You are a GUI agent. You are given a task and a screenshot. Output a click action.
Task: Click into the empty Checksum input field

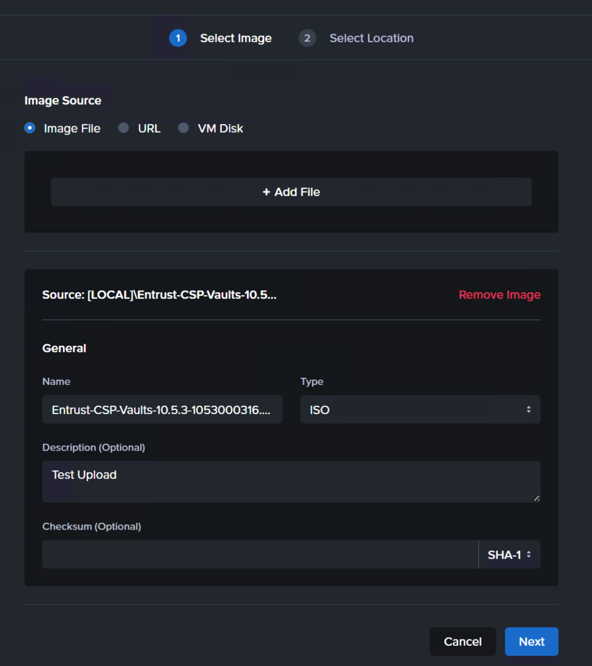(260, 554)
